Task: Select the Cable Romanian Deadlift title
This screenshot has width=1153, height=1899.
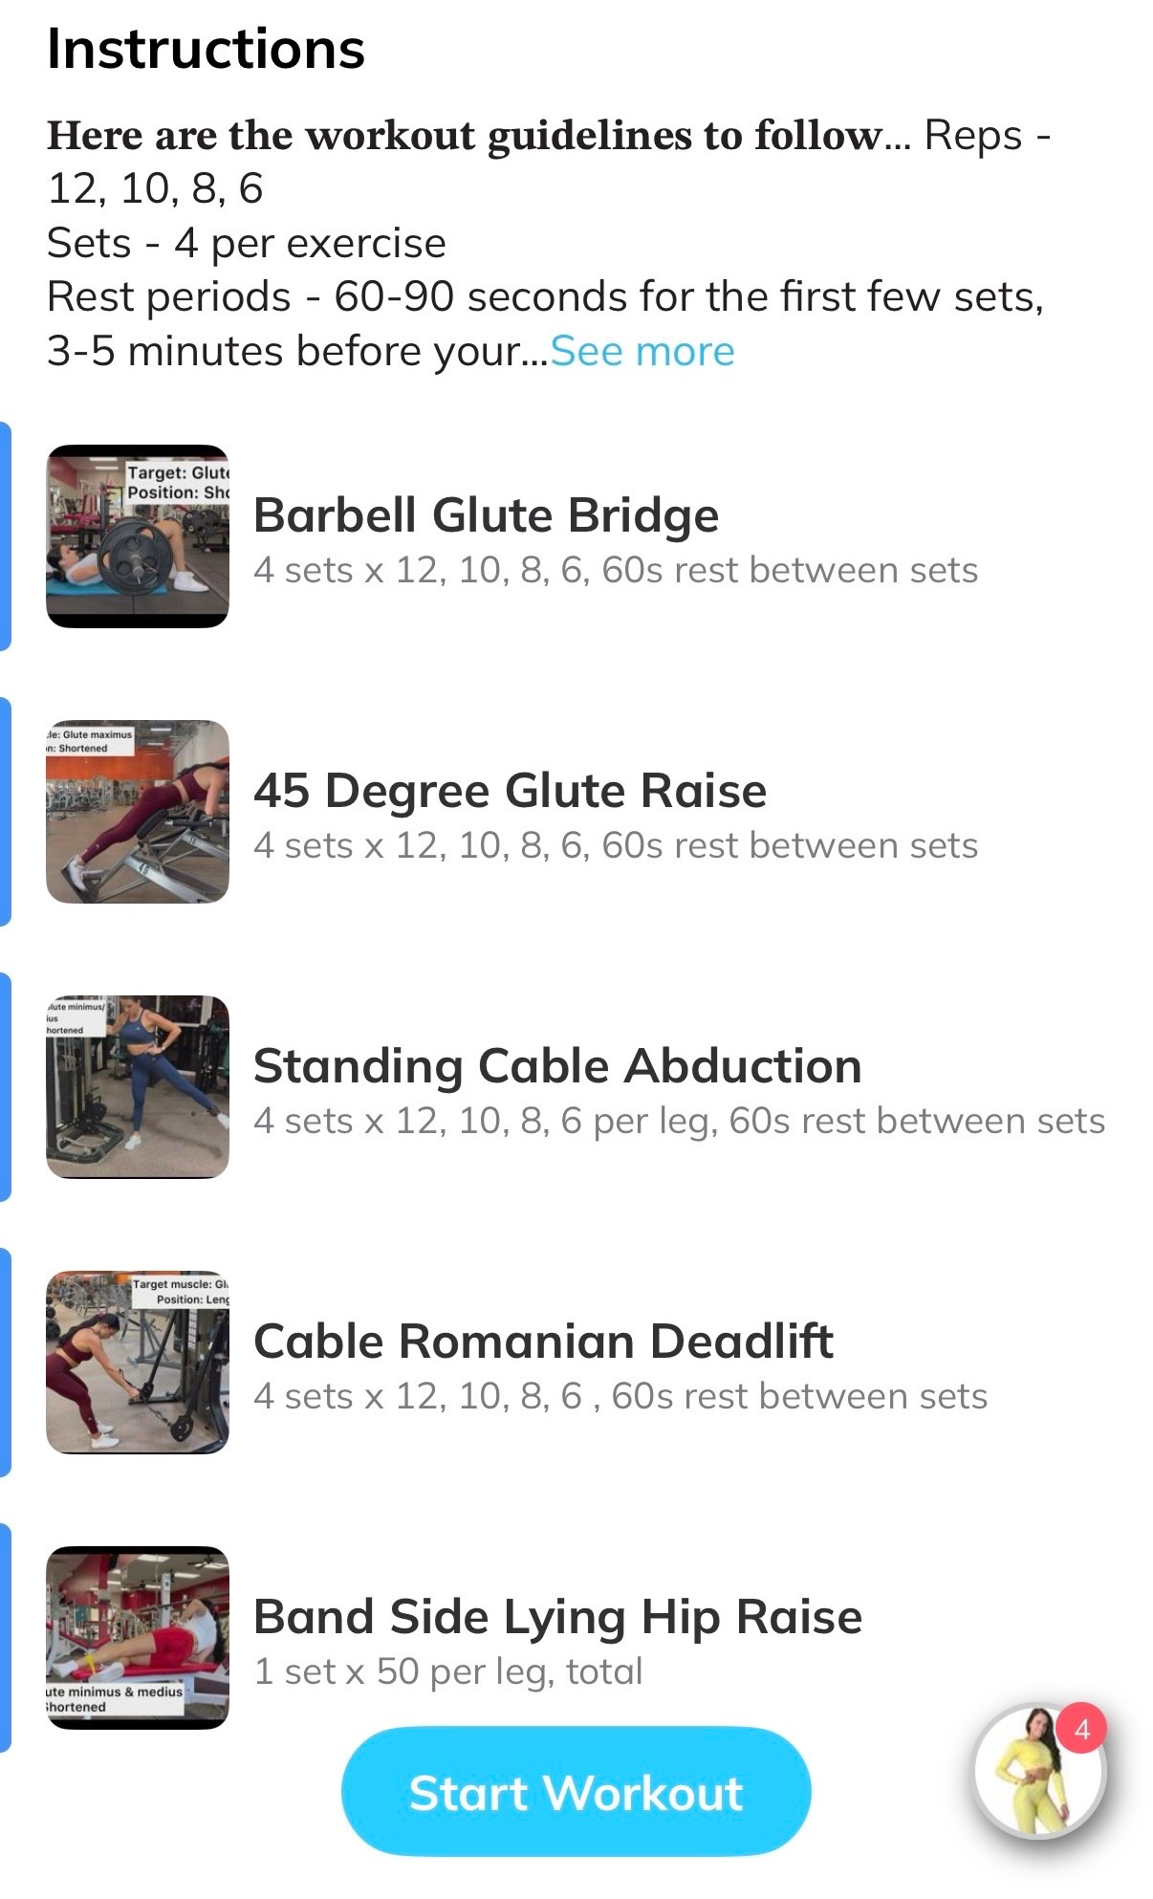Action: [543, 1342]
